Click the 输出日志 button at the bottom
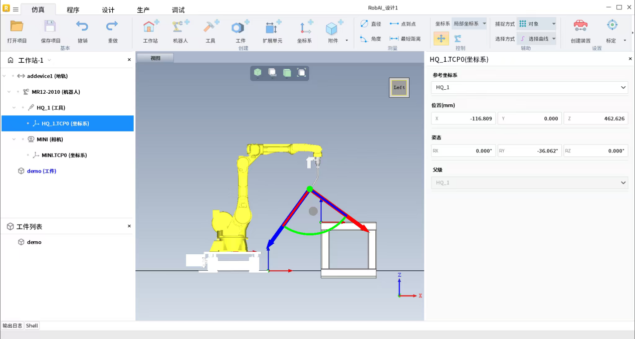635x339 pixels. coord(13,325)
